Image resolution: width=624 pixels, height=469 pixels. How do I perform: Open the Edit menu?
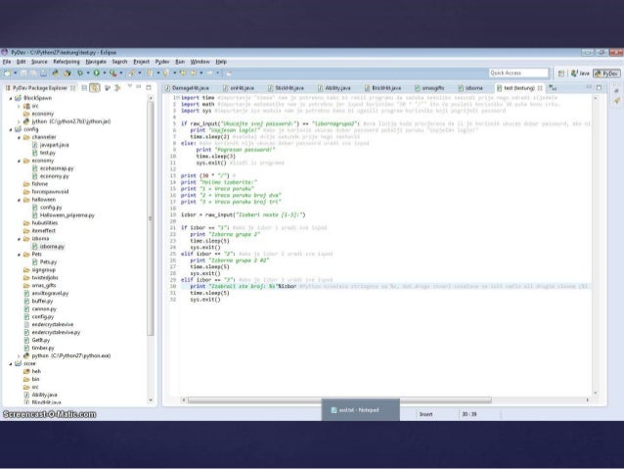click(x=22, y=62)
